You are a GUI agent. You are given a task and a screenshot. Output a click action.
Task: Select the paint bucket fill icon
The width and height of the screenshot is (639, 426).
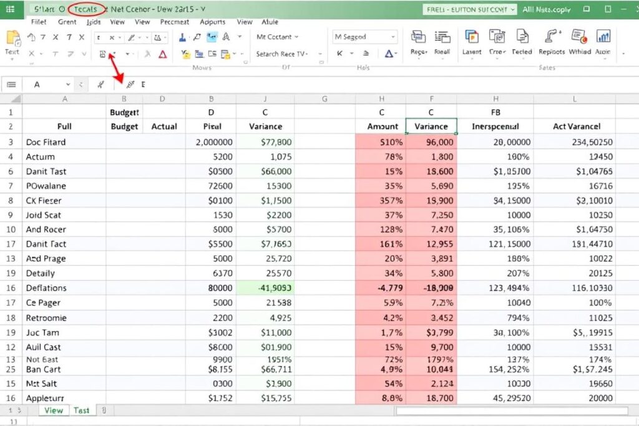[185, 55]
